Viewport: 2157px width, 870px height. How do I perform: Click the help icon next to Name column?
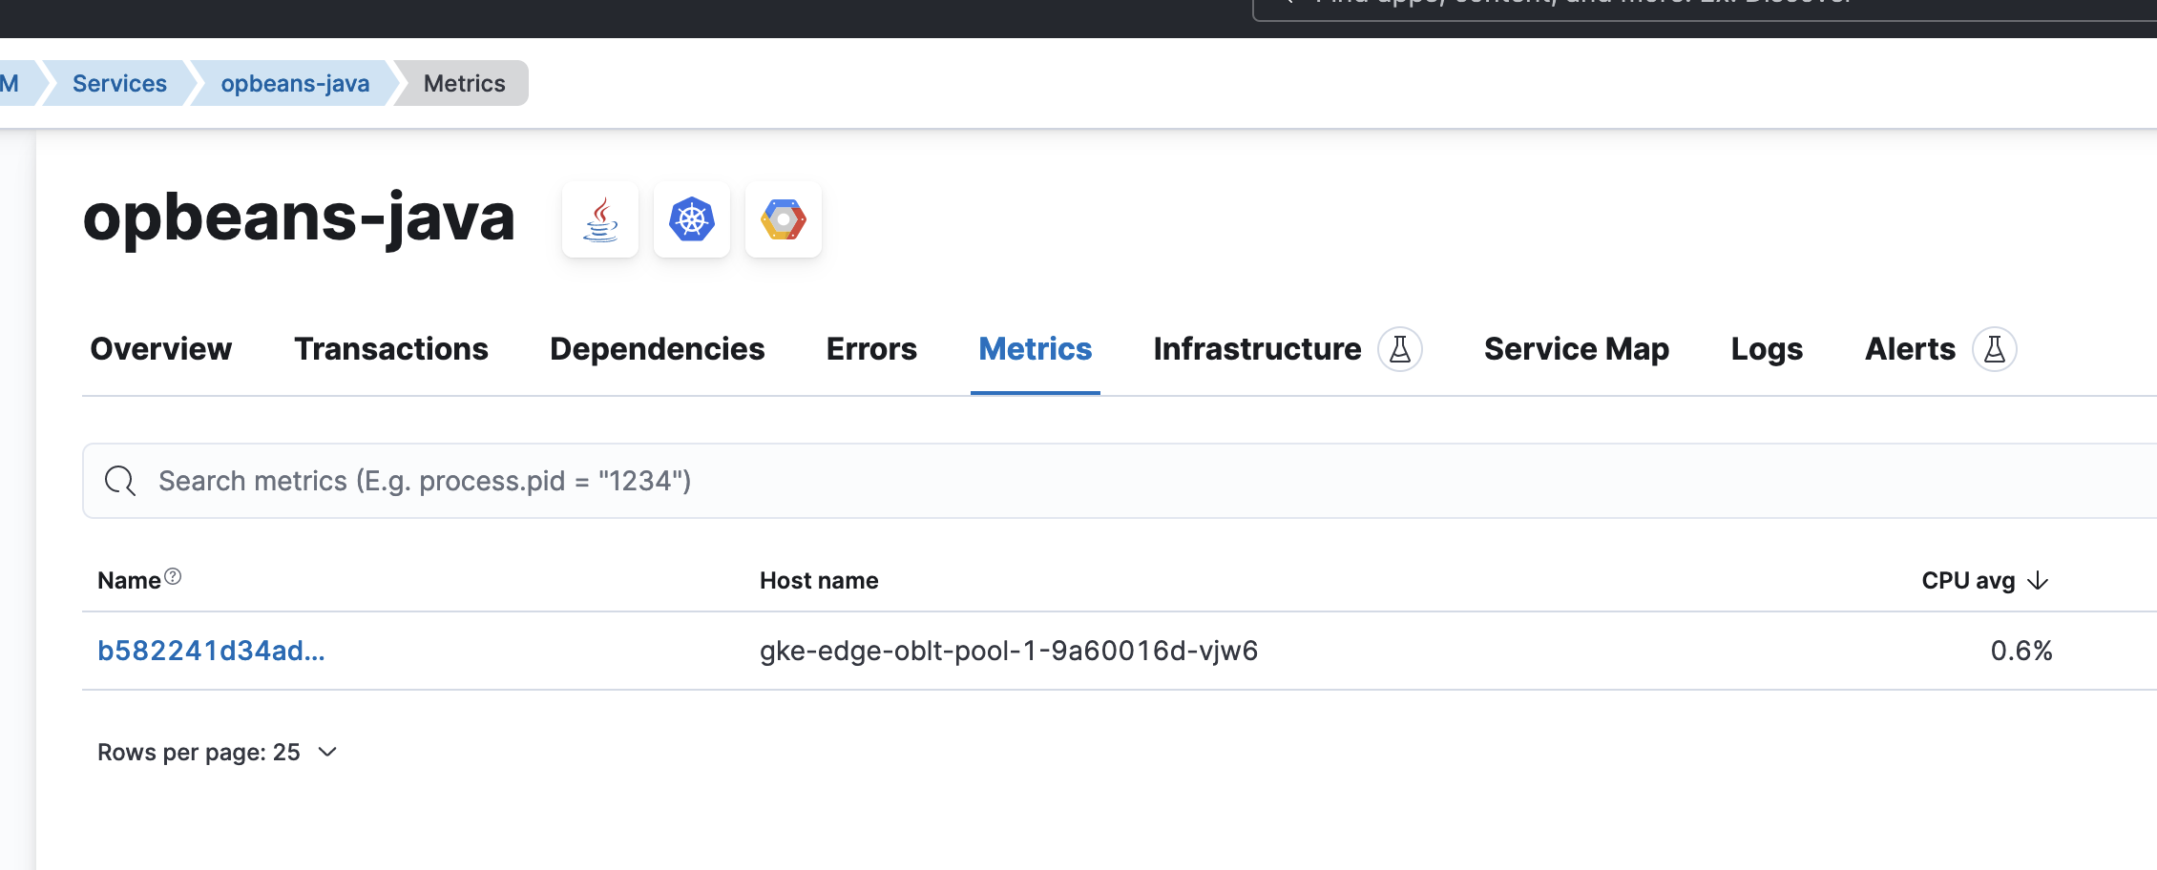173,576
